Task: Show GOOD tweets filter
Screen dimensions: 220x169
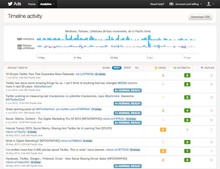Action: tap(127, 68)
